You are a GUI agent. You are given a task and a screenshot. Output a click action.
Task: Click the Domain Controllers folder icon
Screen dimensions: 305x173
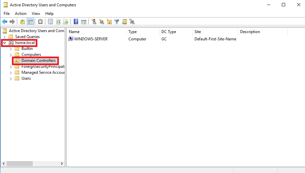pos(17,61)
